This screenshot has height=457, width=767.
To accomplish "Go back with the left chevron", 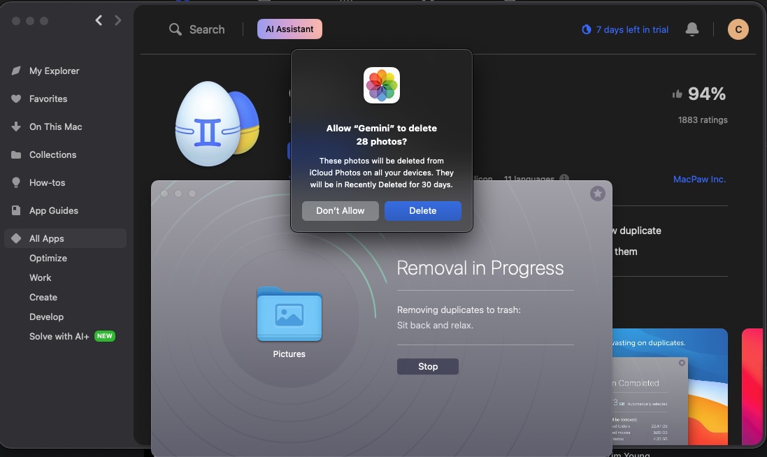I will (99, 20).
